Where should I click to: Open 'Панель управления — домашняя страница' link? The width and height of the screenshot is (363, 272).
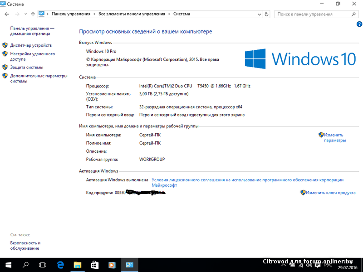tap(32, 31)
